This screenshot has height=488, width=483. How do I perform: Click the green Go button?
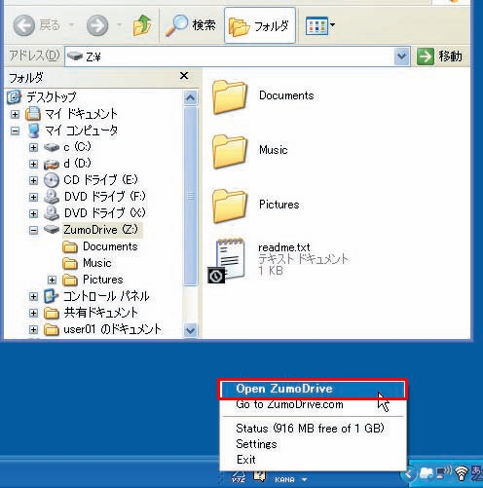coord(425,56)
